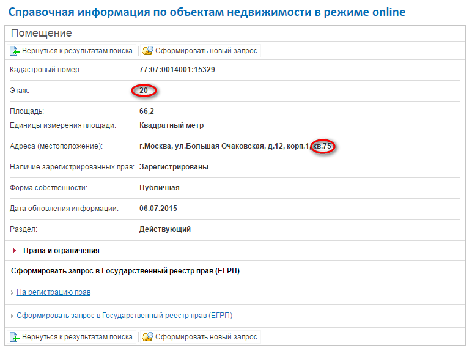Click the area value 66,2
The height and width of the screenshot is (351, 472).
pyautogui.click(x=146, y=111)
